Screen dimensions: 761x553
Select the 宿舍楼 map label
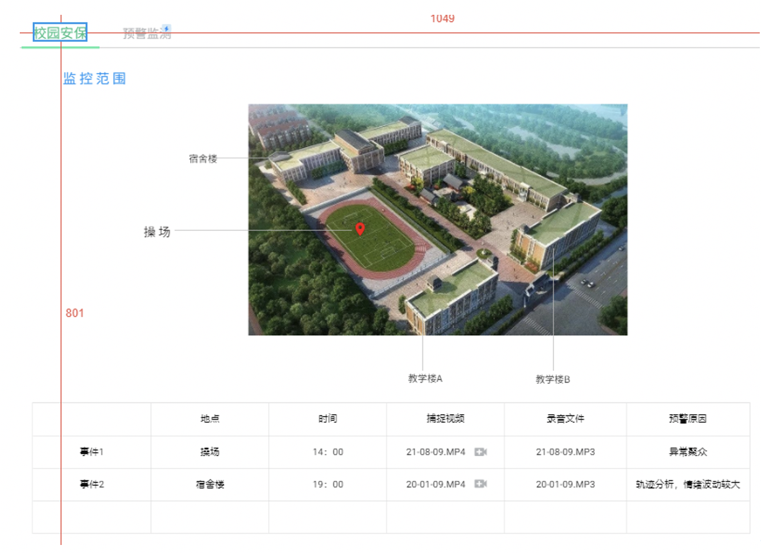coord(203,159)
